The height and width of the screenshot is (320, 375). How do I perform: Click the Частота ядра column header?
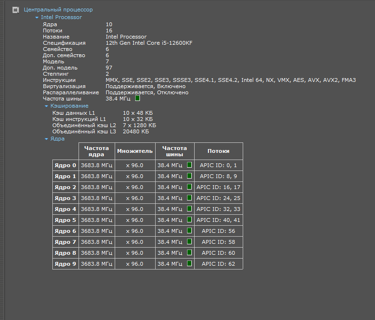click(97, 151)
